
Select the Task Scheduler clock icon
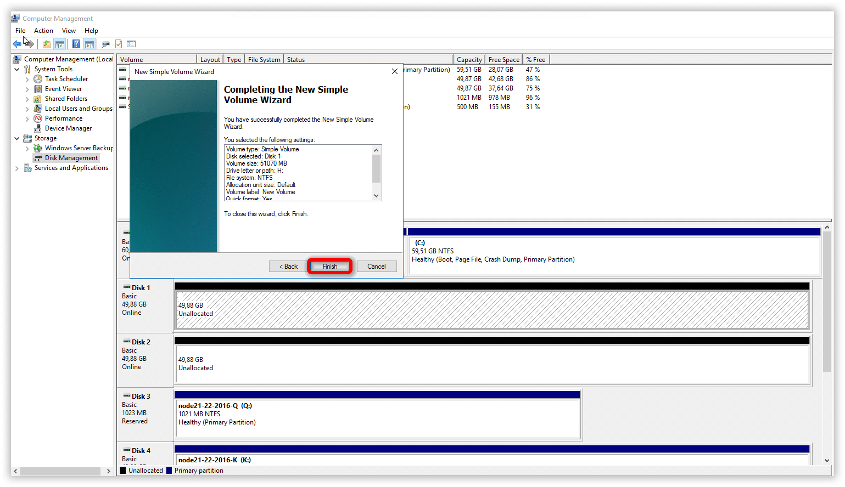click(x=38, y=79)
